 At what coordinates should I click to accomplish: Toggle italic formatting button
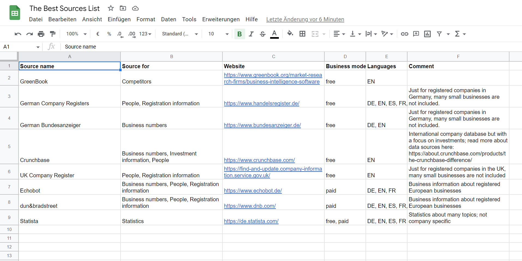[x=251, y=34]
